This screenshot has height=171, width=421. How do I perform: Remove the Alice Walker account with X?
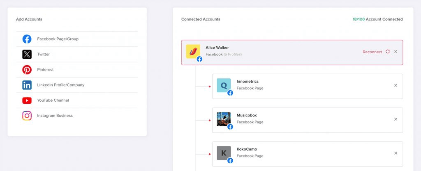click(396, 52)
